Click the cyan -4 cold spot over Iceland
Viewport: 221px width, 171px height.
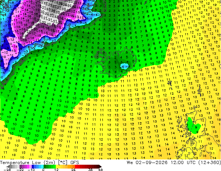click(125, 66)
